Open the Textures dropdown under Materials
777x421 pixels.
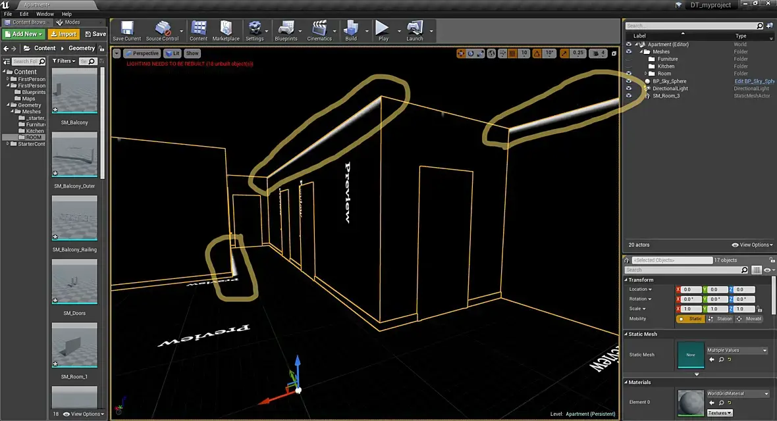pyautogui.click(x=721, y=413)
